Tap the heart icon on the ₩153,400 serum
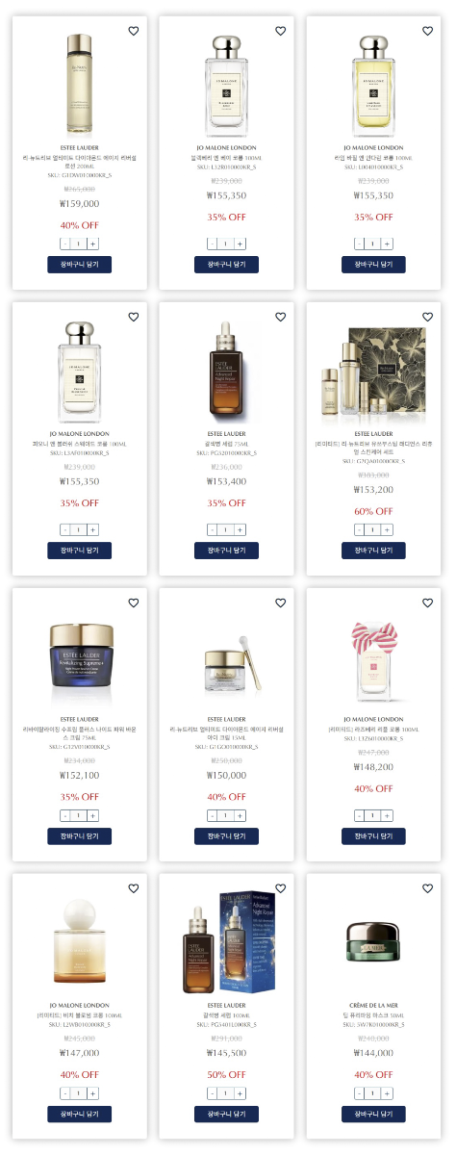This screenshot has height=1155, width=456. pos(281,317)
